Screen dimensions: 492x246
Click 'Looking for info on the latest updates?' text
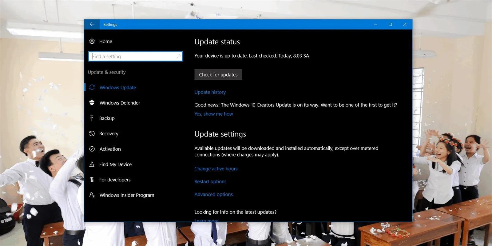click(235, 212)
